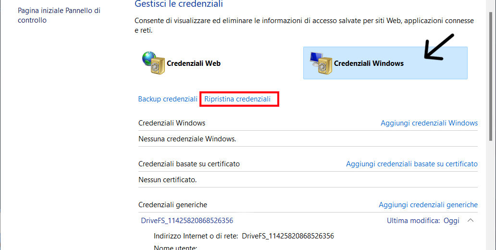The width and height of the screenshot is (496, 250).
Task: Click Aggiungi credenziali Windows link
Action: (x=429, y=123)
